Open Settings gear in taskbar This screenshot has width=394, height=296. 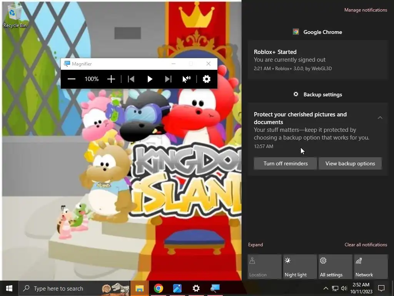tap(196, 288)
